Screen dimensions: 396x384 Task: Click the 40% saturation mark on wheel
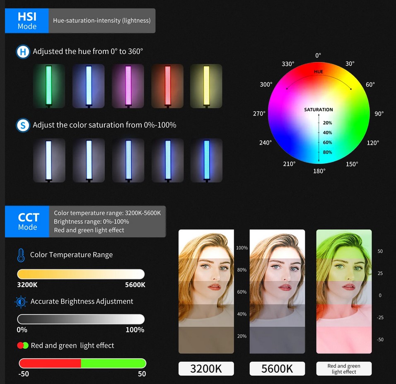point(327,133)
